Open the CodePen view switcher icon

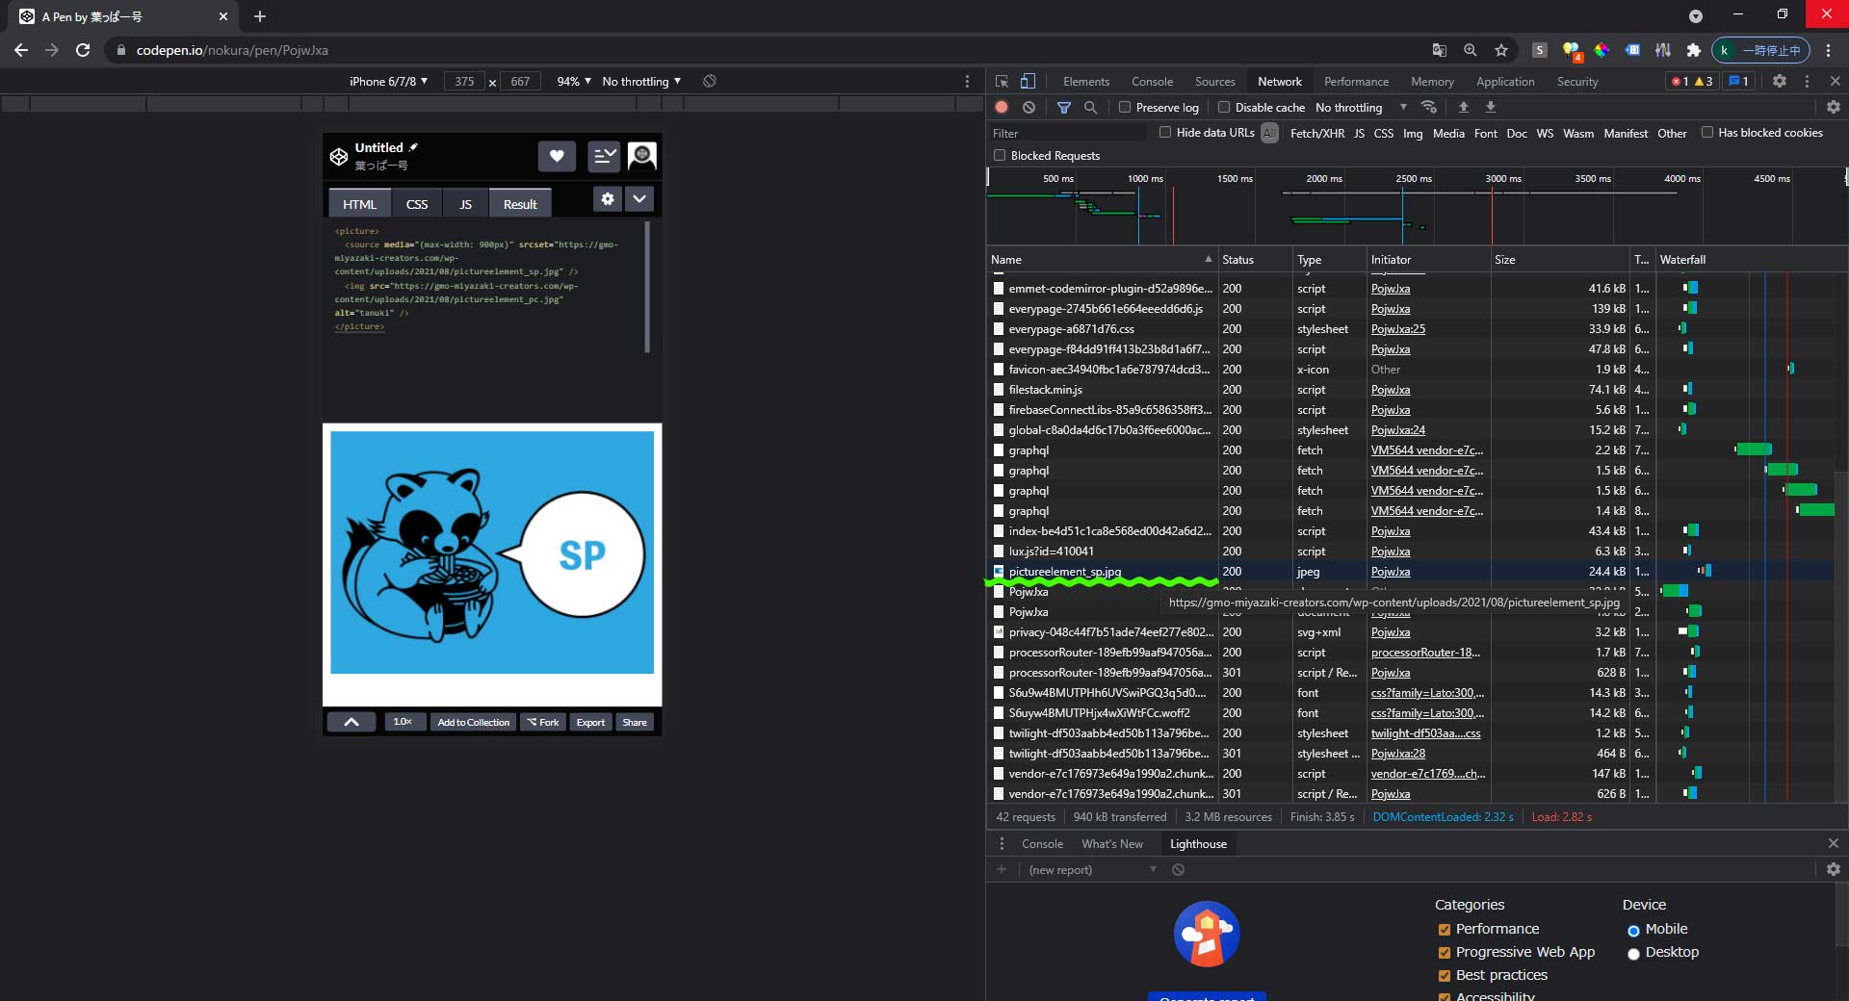[604, 156]
